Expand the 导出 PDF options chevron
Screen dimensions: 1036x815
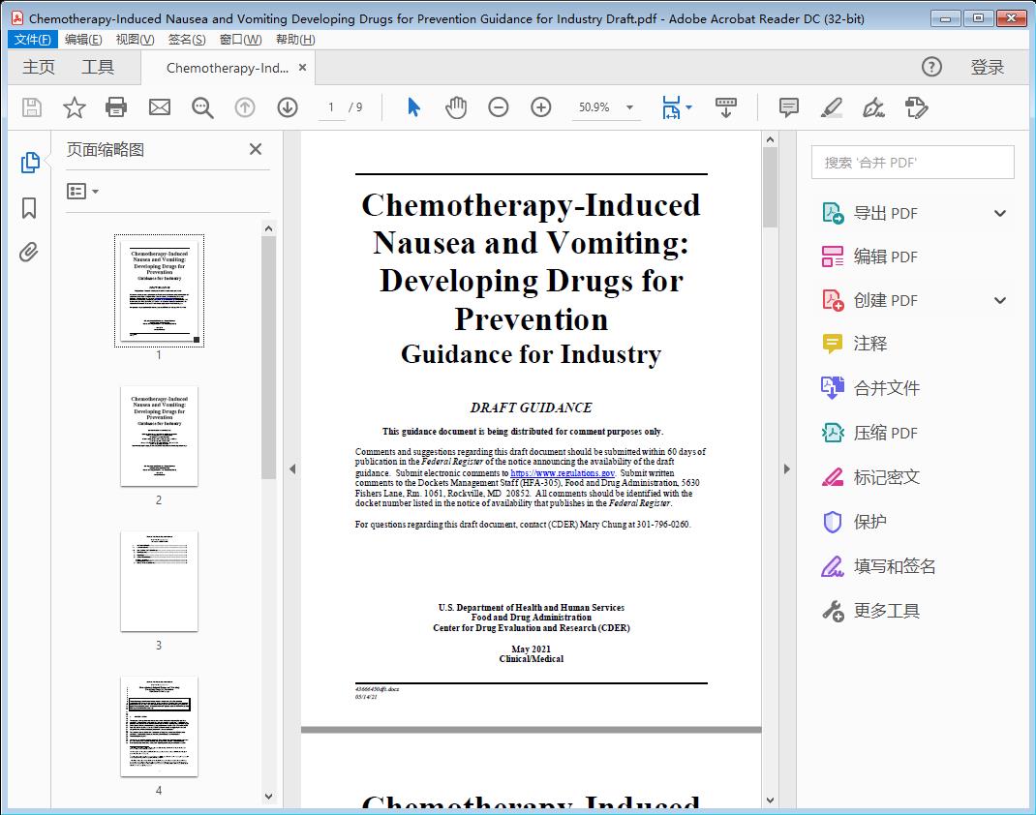(999, 212)
